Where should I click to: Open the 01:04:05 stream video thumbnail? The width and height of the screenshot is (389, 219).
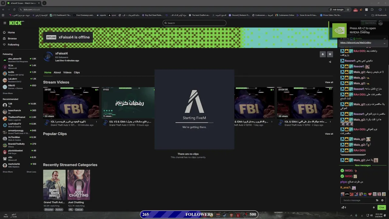pos(305,103)
